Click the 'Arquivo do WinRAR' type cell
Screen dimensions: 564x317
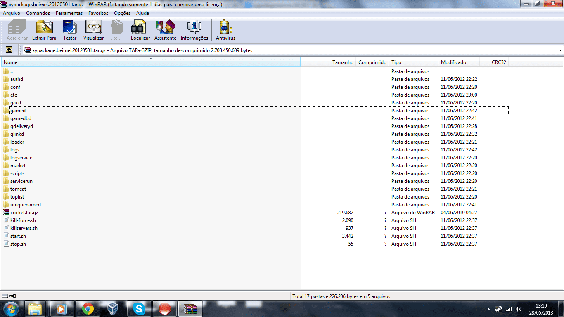point(413,213)
